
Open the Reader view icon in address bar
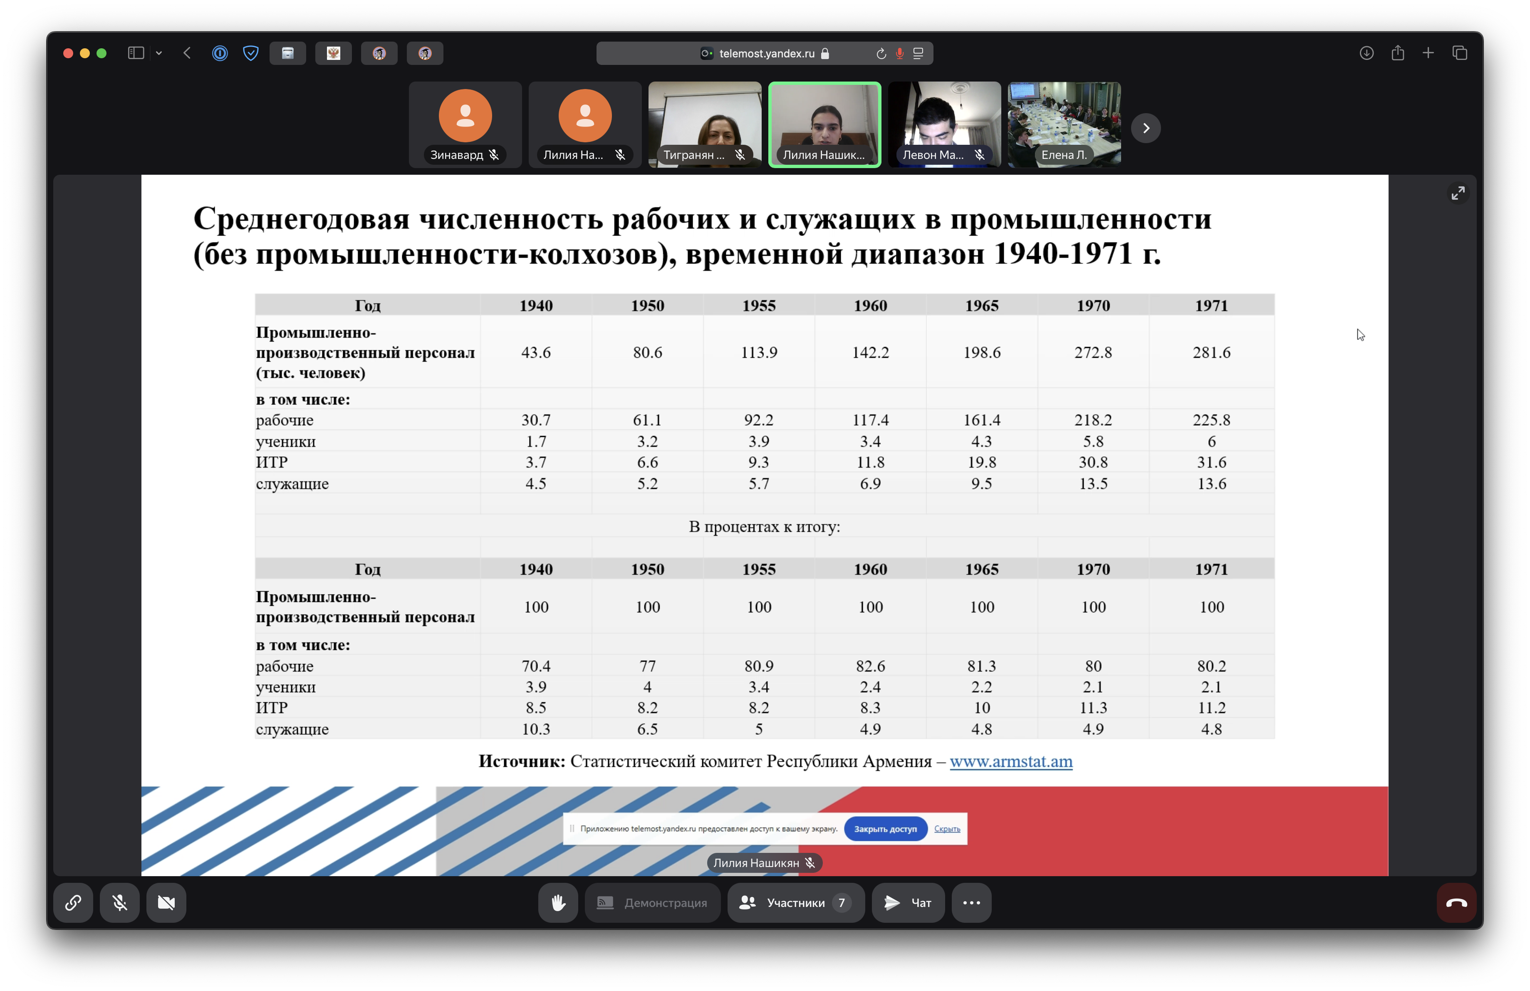pos(918,53)
